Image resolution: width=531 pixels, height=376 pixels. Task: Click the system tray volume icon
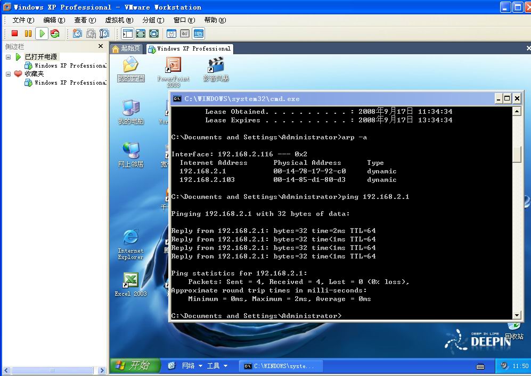point(504,365)
